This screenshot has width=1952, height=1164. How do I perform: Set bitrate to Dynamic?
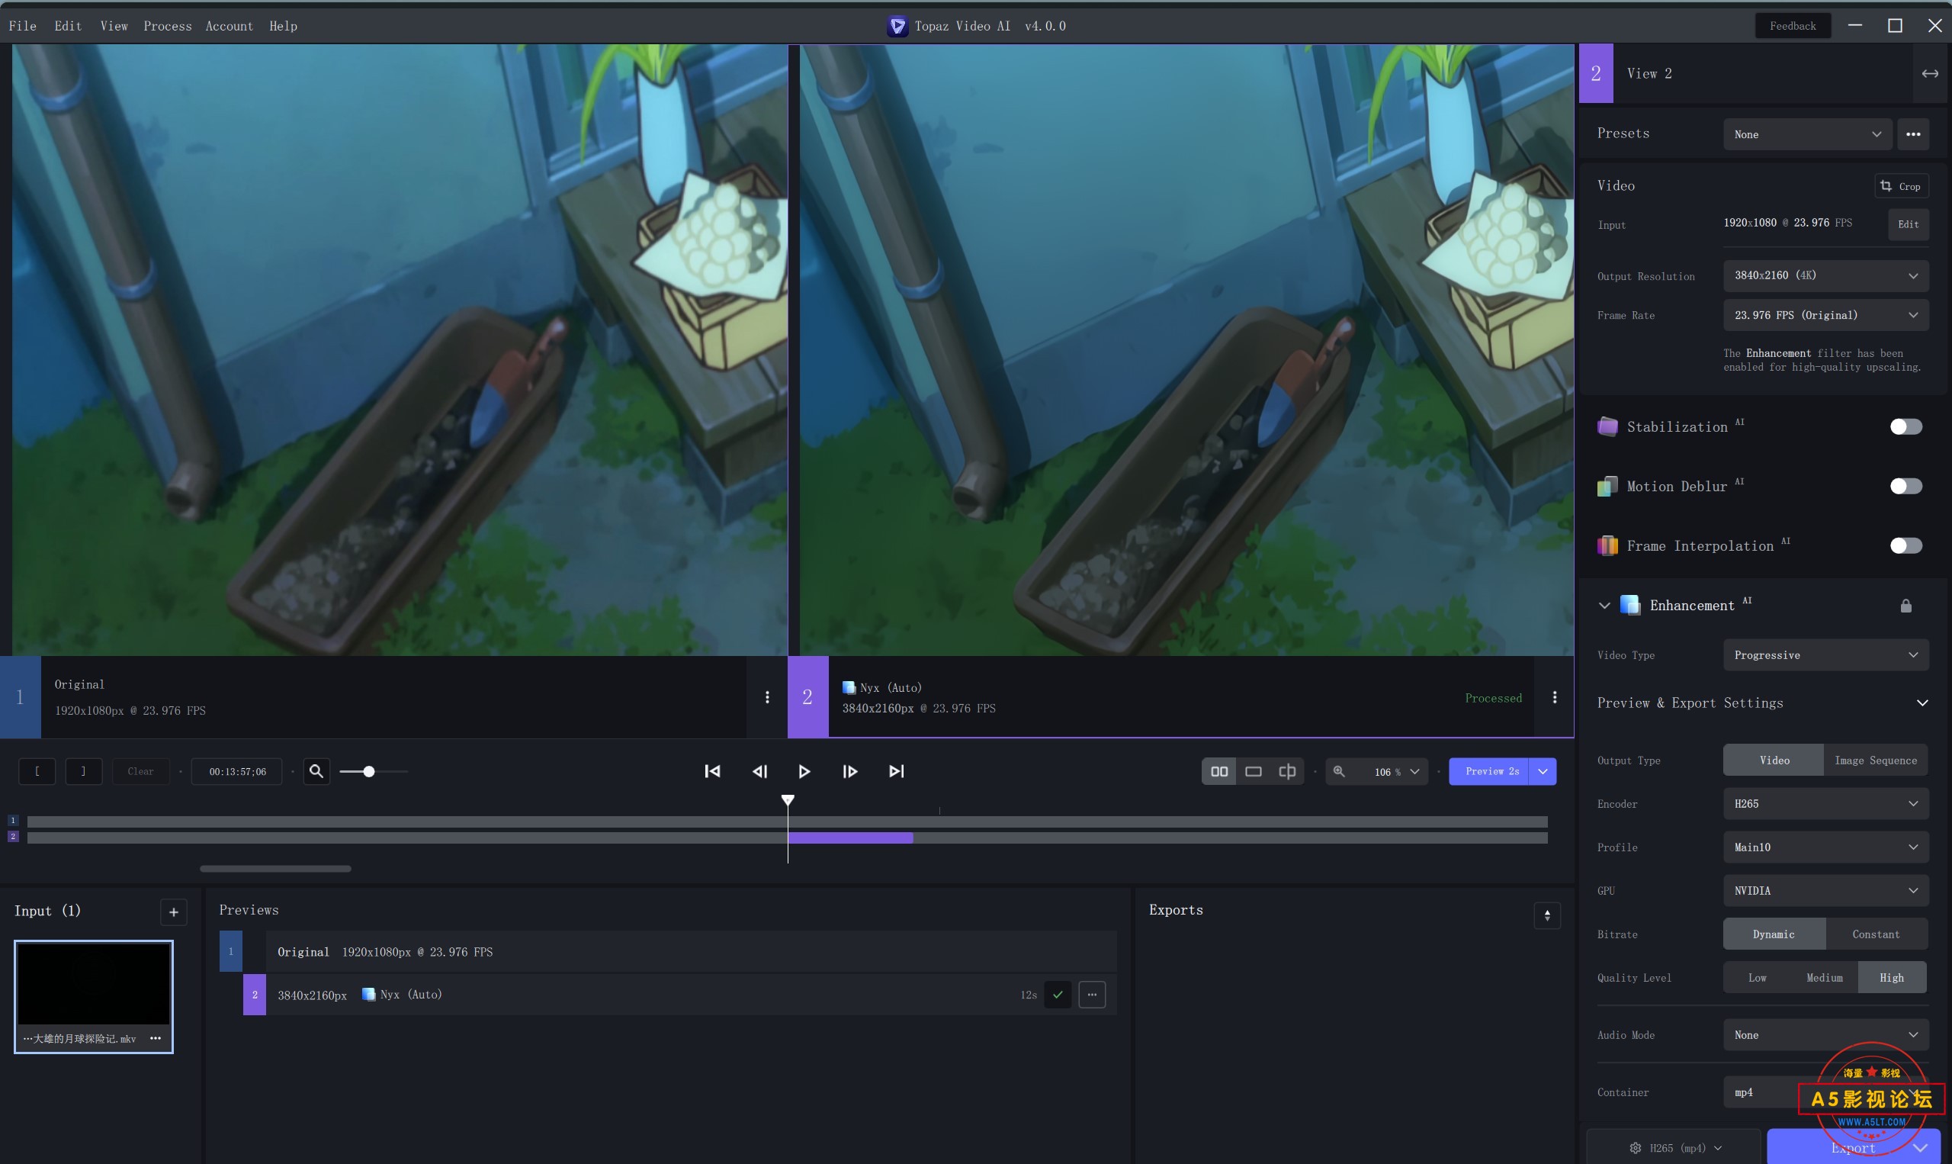point(1774,934)
